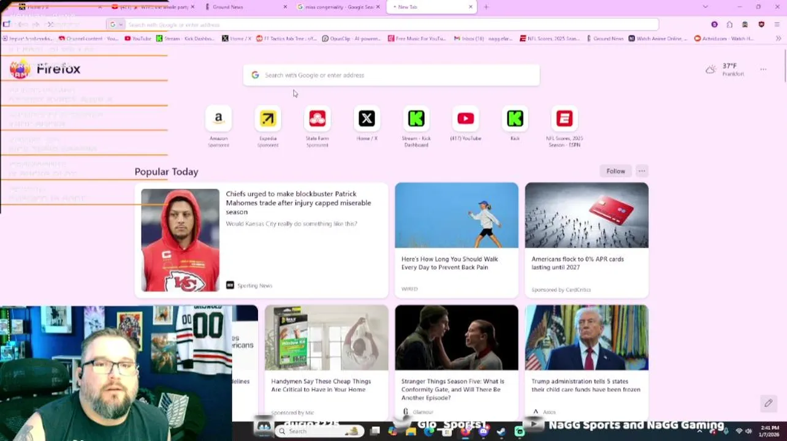Click the Google logo in page search box

(x=255, y=75)
